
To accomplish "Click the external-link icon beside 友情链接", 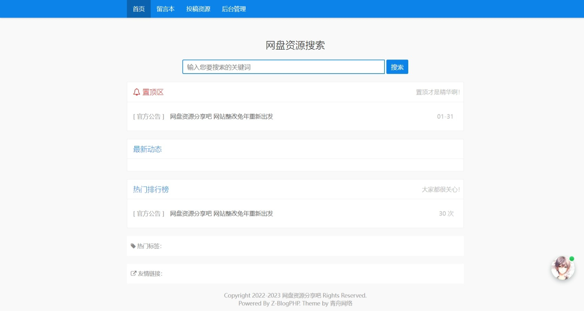I will [133, 274].
